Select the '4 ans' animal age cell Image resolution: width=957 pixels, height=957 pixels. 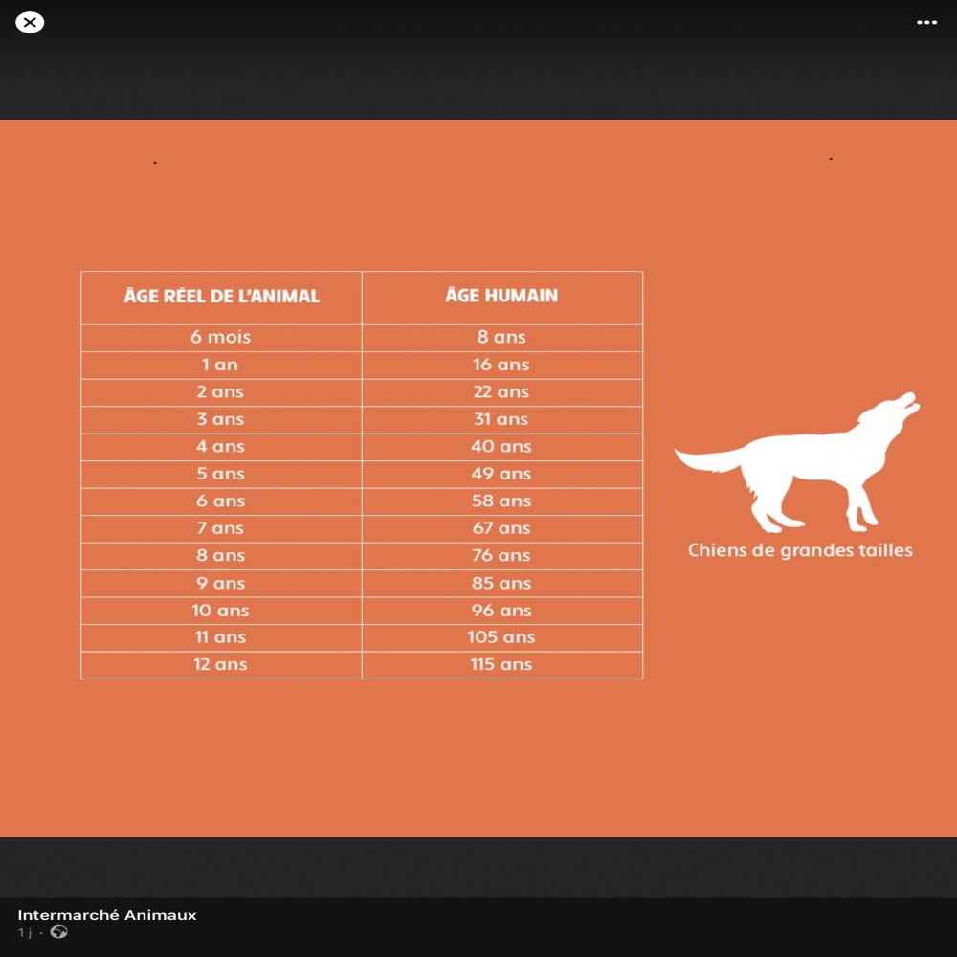click(x=222, y=447)
